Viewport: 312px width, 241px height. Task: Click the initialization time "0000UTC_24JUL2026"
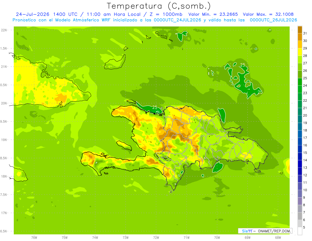point(177,20)
